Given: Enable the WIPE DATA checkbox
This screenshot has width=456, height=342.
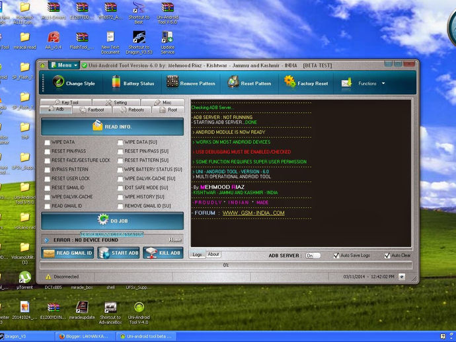Looking at the screenshot, I should click(x=48, y=143).
